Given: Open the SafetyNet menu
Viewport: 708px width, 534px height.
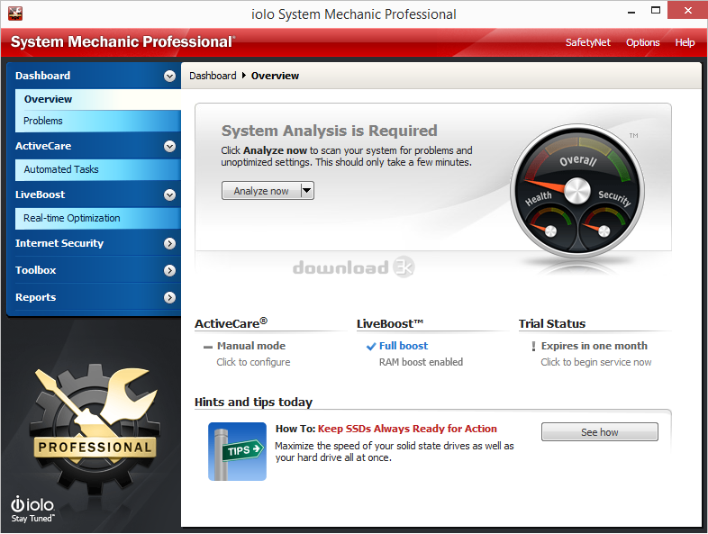Looking at the screenshot, I should point(588,42).
